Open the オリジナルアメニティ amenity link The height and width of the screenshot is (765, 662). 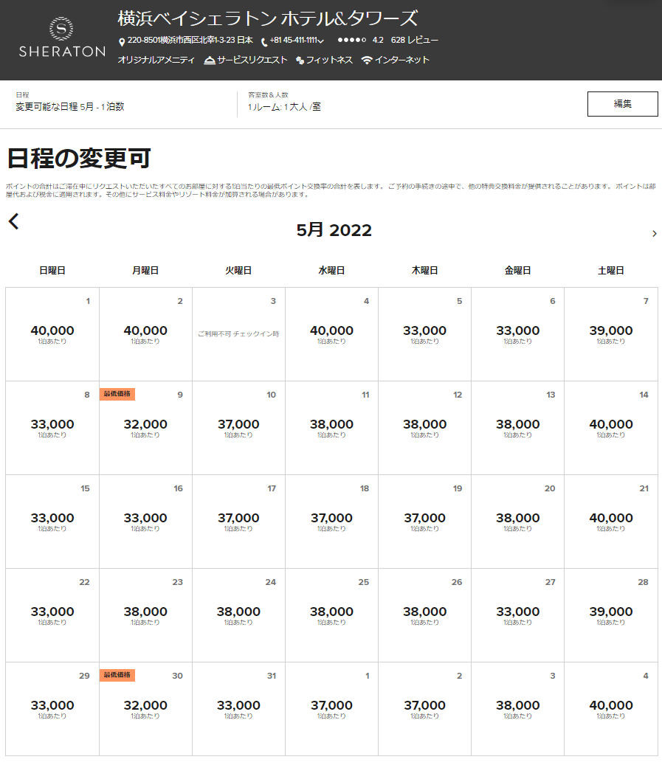pyautogui.click(x=156, y=60)
